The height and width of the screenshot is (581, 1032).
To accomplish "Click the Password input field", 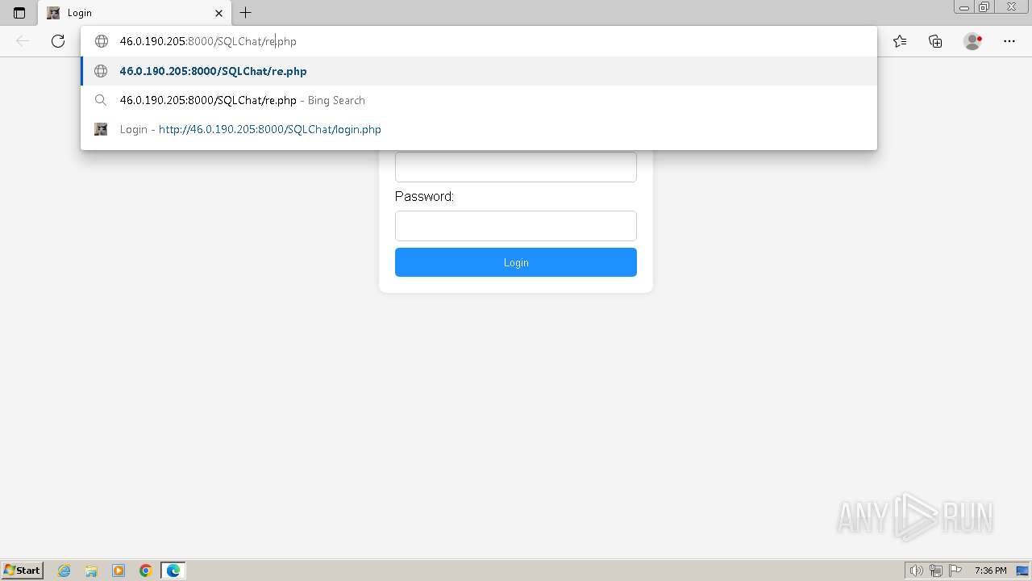I will (516, 226).
